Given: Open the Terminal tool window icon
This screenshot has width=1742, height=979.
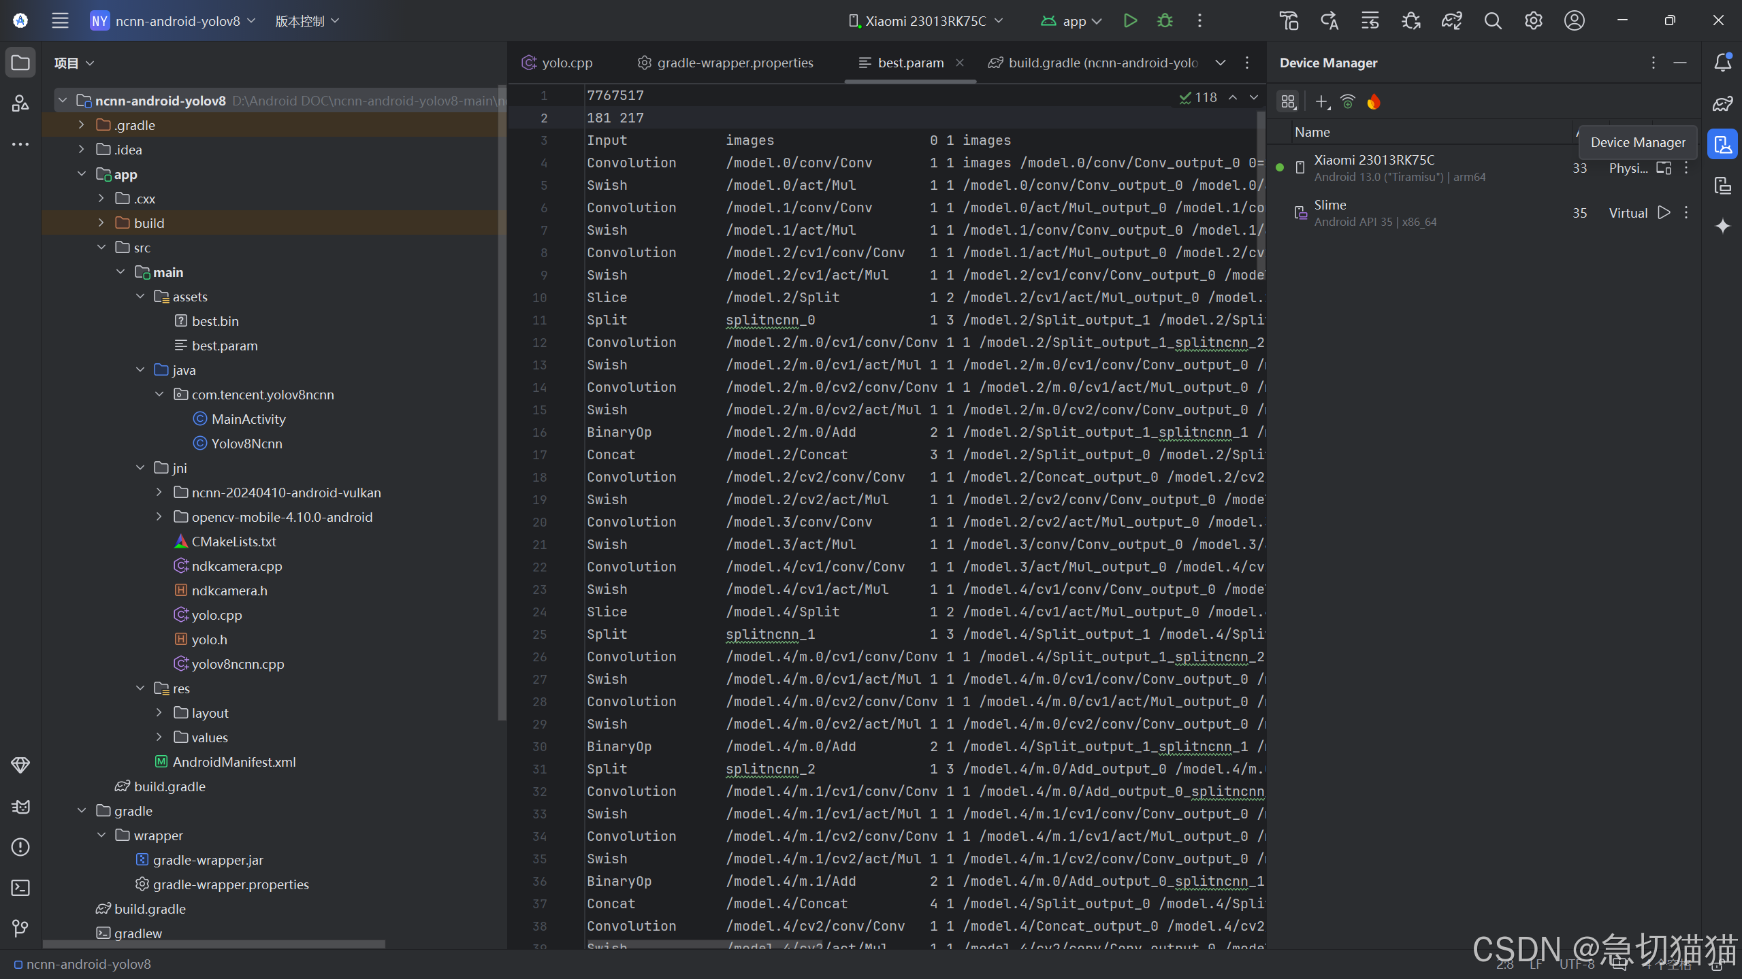Looking at the screenshot, I should [20, 888].
